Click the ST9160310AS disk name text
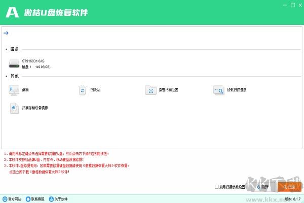The image size is (304, 203). 33,61
